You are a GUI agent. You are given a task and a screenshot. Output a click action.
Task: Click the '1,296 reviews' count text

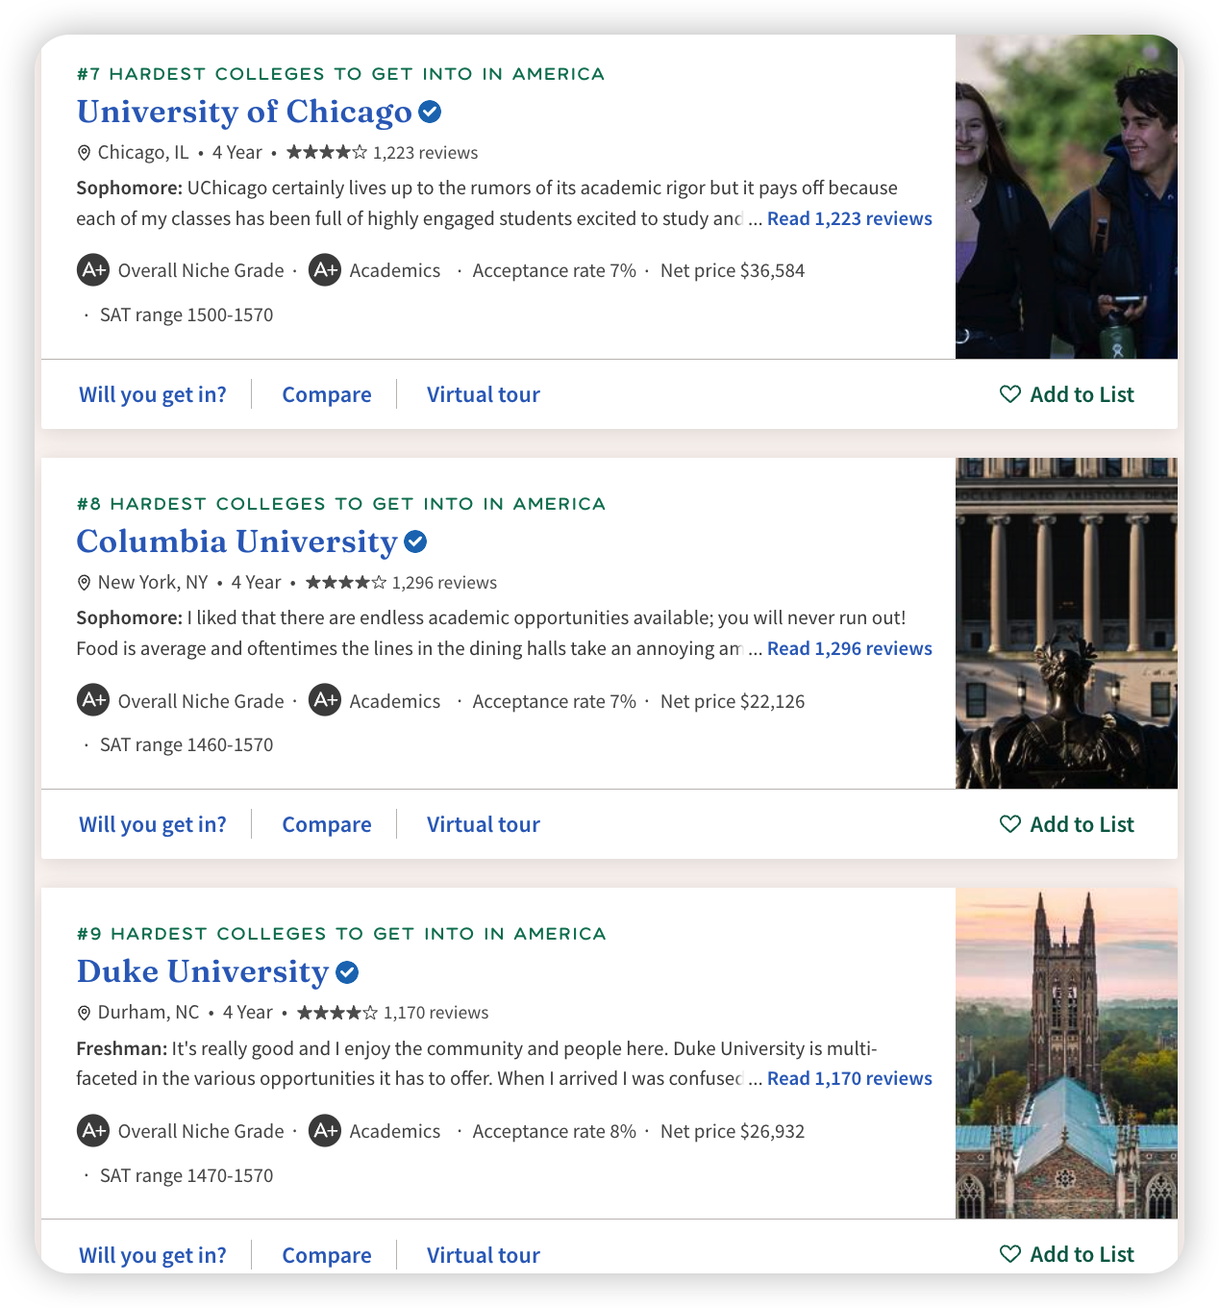(x=444, y=583)
